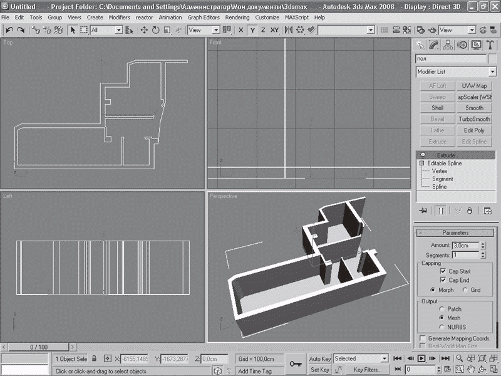Collapse the Editable Spline tree node
Viewport: 501px width, 376px height.
click(x=422, y=163)
